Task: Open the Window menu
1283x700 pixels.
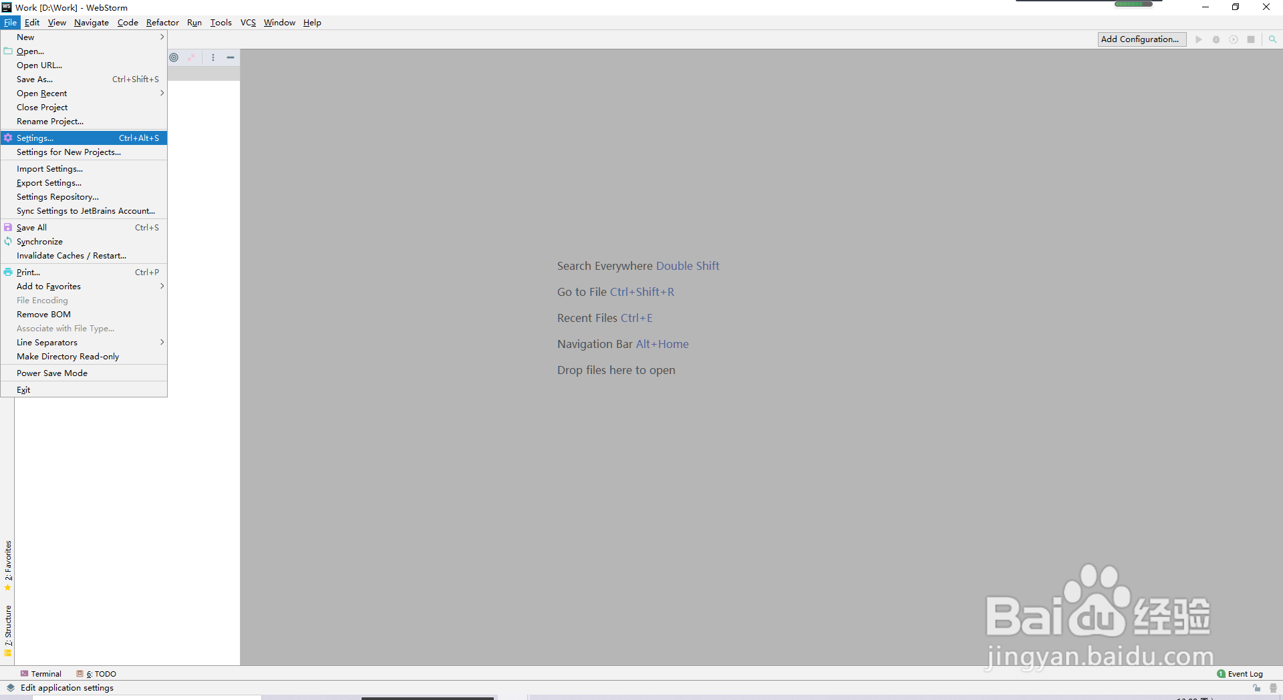Action: pyautogui.click(x=279, y=23)
